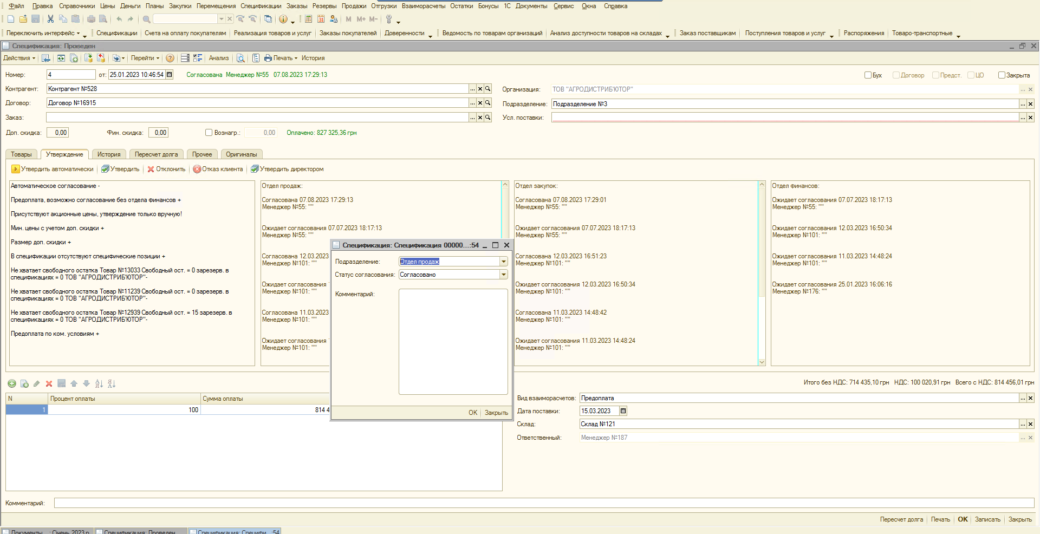Screen dimensions: 1040x534
Task: Toggle the Бух checkbox
Action: 868,75
